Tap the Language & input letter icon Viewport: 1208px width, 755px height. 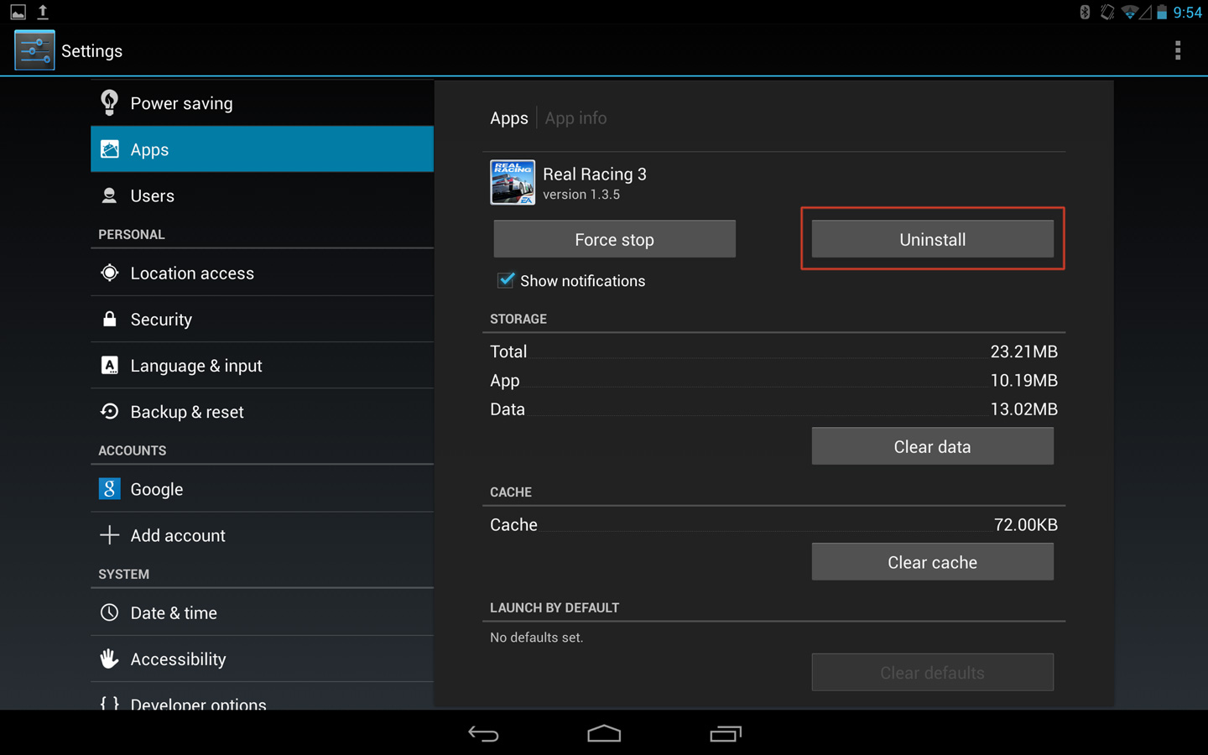109,365
